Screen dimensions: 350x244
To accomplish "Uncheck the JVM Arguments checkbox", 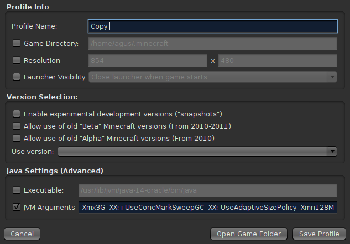I will 17,207.
